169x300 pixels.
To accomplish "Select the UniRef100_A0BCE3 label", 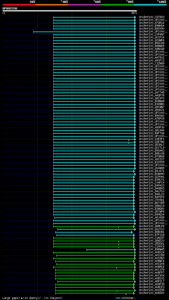I will [152, 287].
